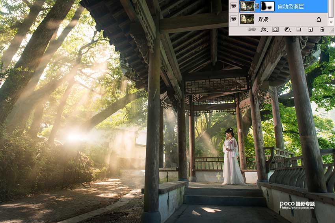Unlink the mask via the chain icon

coord(257,6)
